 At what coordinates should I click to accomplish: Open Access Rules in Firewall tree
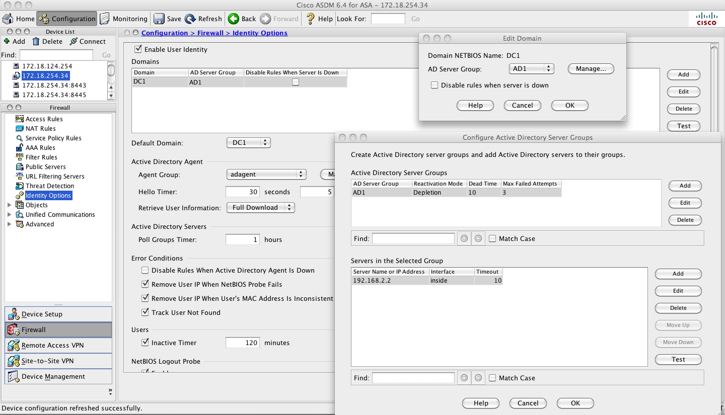[39, 119]
